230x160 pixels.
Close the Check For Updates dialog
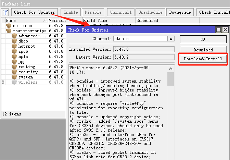(x=225, y=30)
